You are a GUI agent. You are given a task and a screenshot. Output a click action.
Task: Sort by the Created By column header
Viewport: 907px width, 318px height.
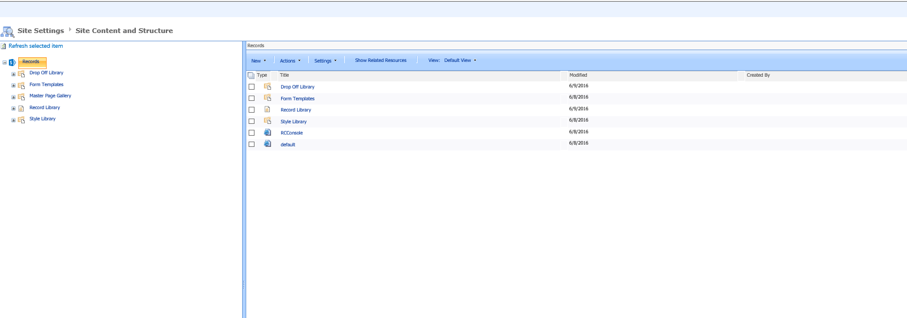pyautogui.click(x=758, y=76)
